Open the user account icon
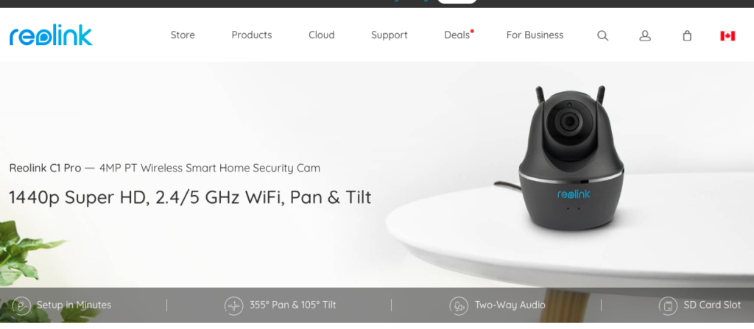The height and width of the screenshot is (329, 754). [645, 35]
